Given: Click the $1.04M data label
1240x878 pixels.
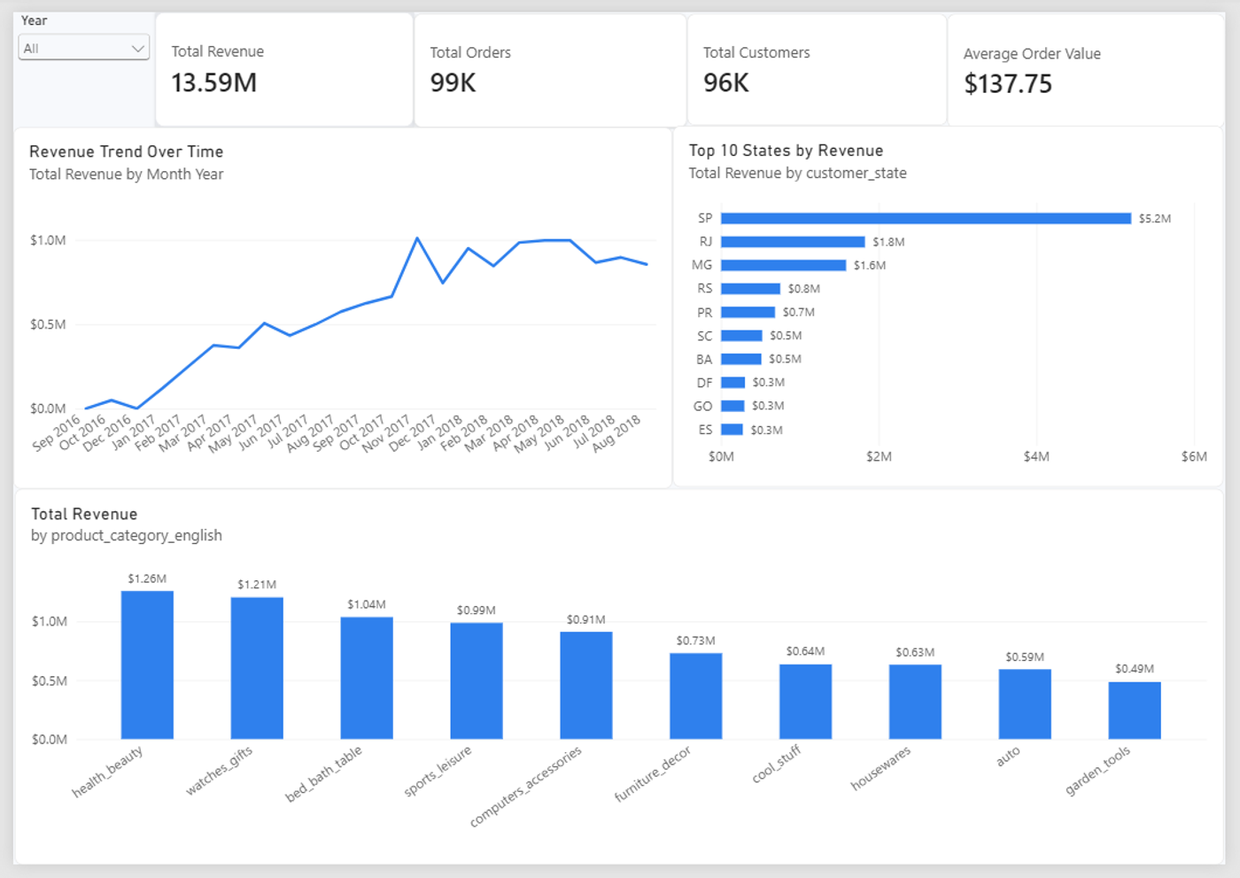Looking at the screenshot, I should (367, 604).
